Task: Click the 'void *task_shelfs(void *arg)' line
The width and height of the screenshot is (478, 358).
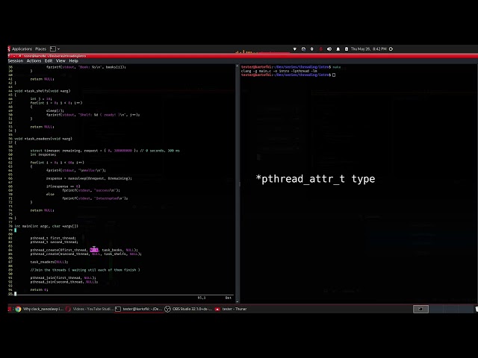Action: [x=43, y=91]
